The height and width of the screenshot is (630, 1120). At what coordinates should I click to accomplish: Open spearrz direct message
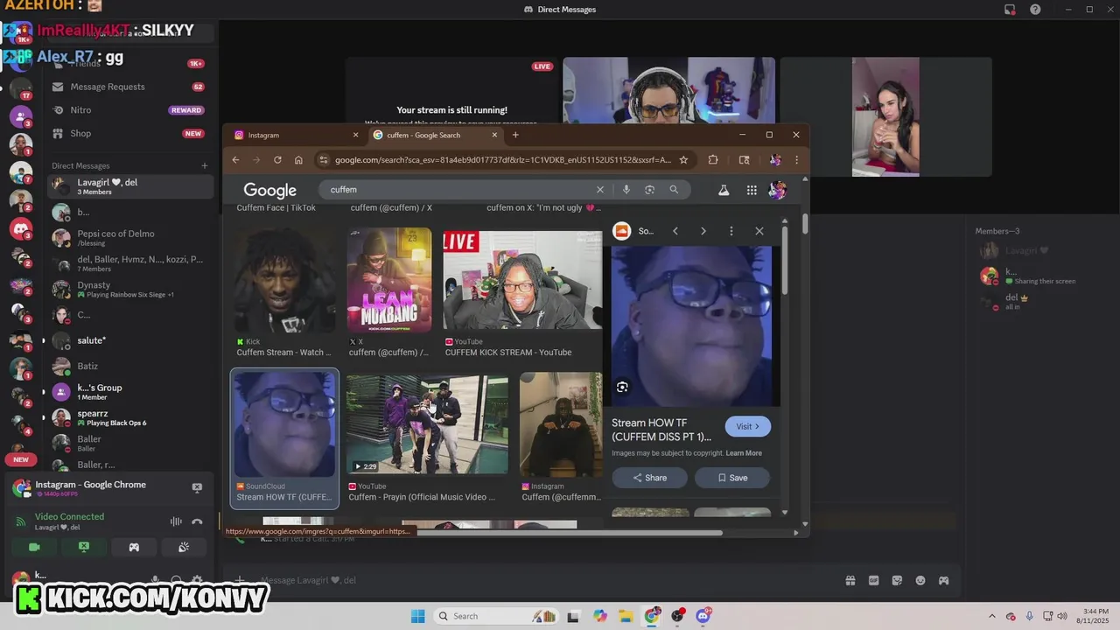click(129, 417)
